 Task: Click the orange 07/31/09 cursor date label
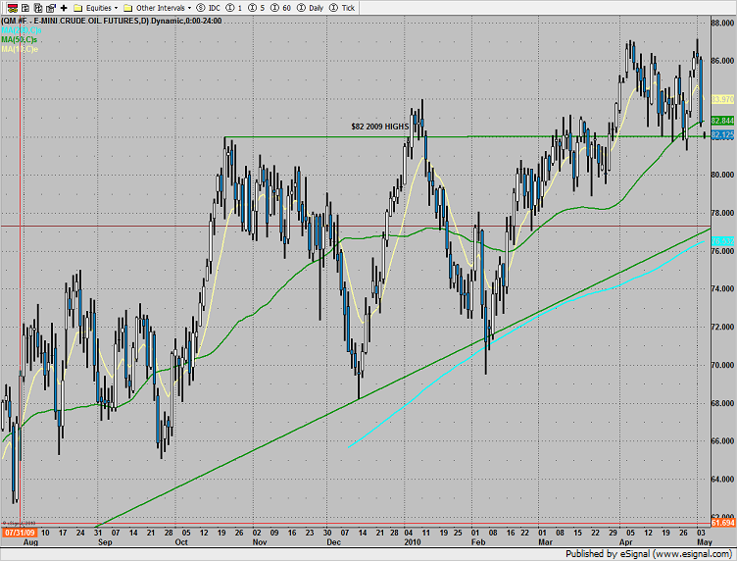[20, 533]
